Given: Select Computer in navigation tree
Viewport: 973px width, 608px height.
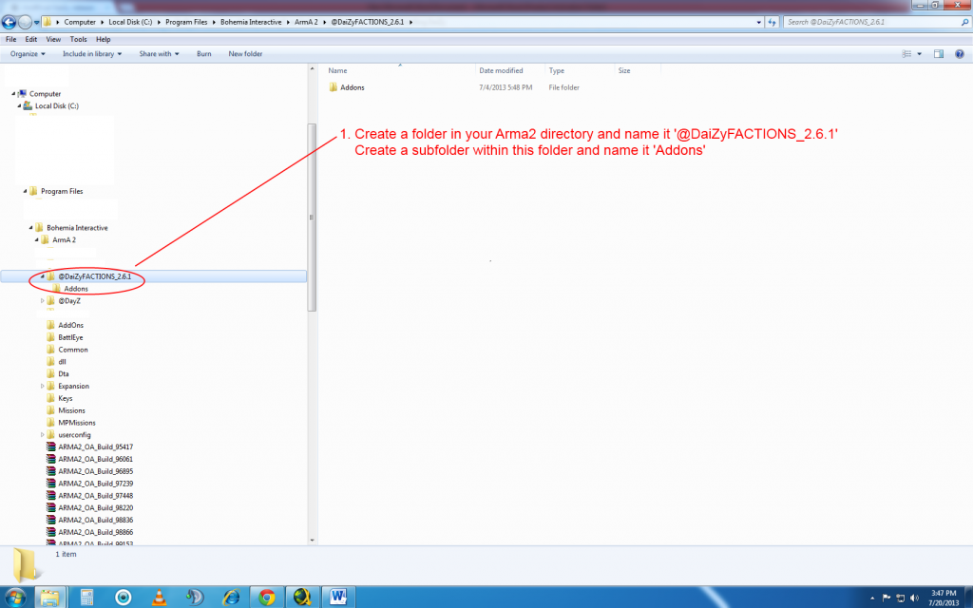Looking at the screenshot, I should coord(45,94).
